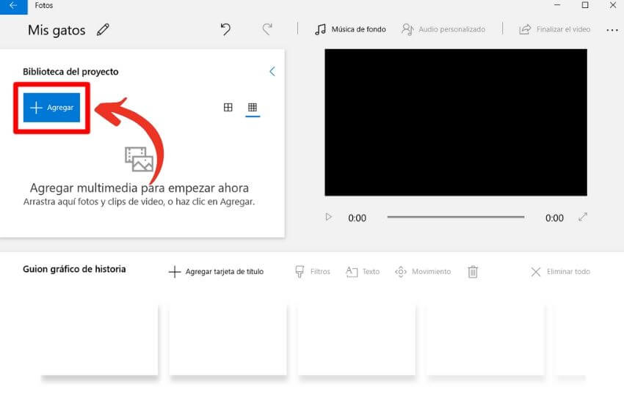Screen dimensions: 624x403
Task: Click the trash delete icon in storyboard
Action: (x=473, y=272)
